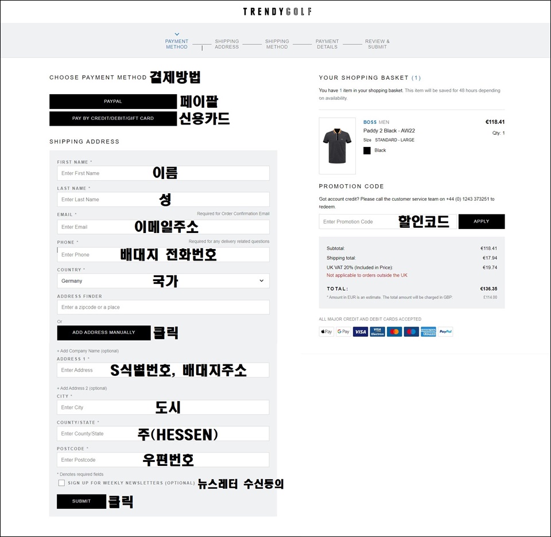Choose Pay by Credit/Debit/Gift Card
The image size is (551, 537).
[x=113, y=118]
